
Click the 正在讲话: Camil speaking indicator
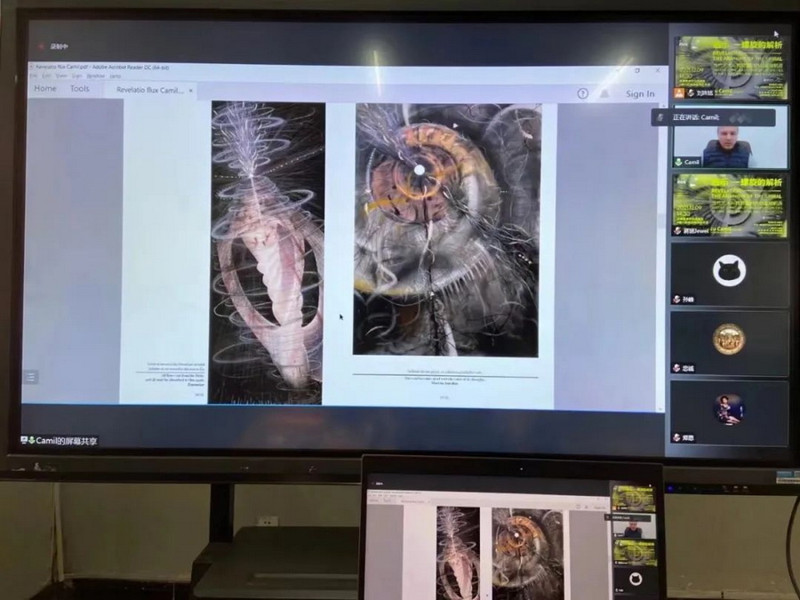pos(713,117)
